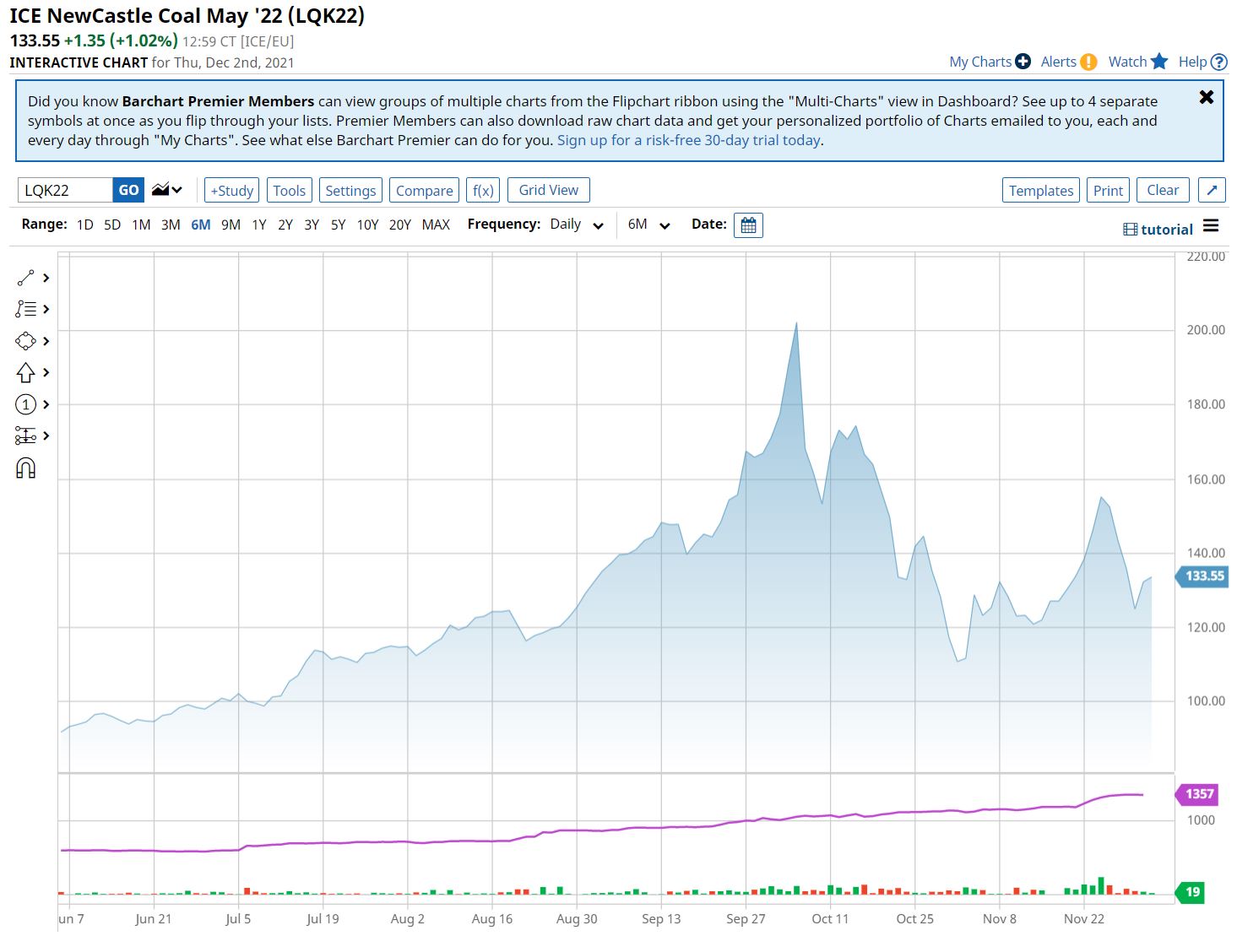Select the measurement range tool icon
The height and width of the screenshot is (936, 1237).
click(25, 436)
